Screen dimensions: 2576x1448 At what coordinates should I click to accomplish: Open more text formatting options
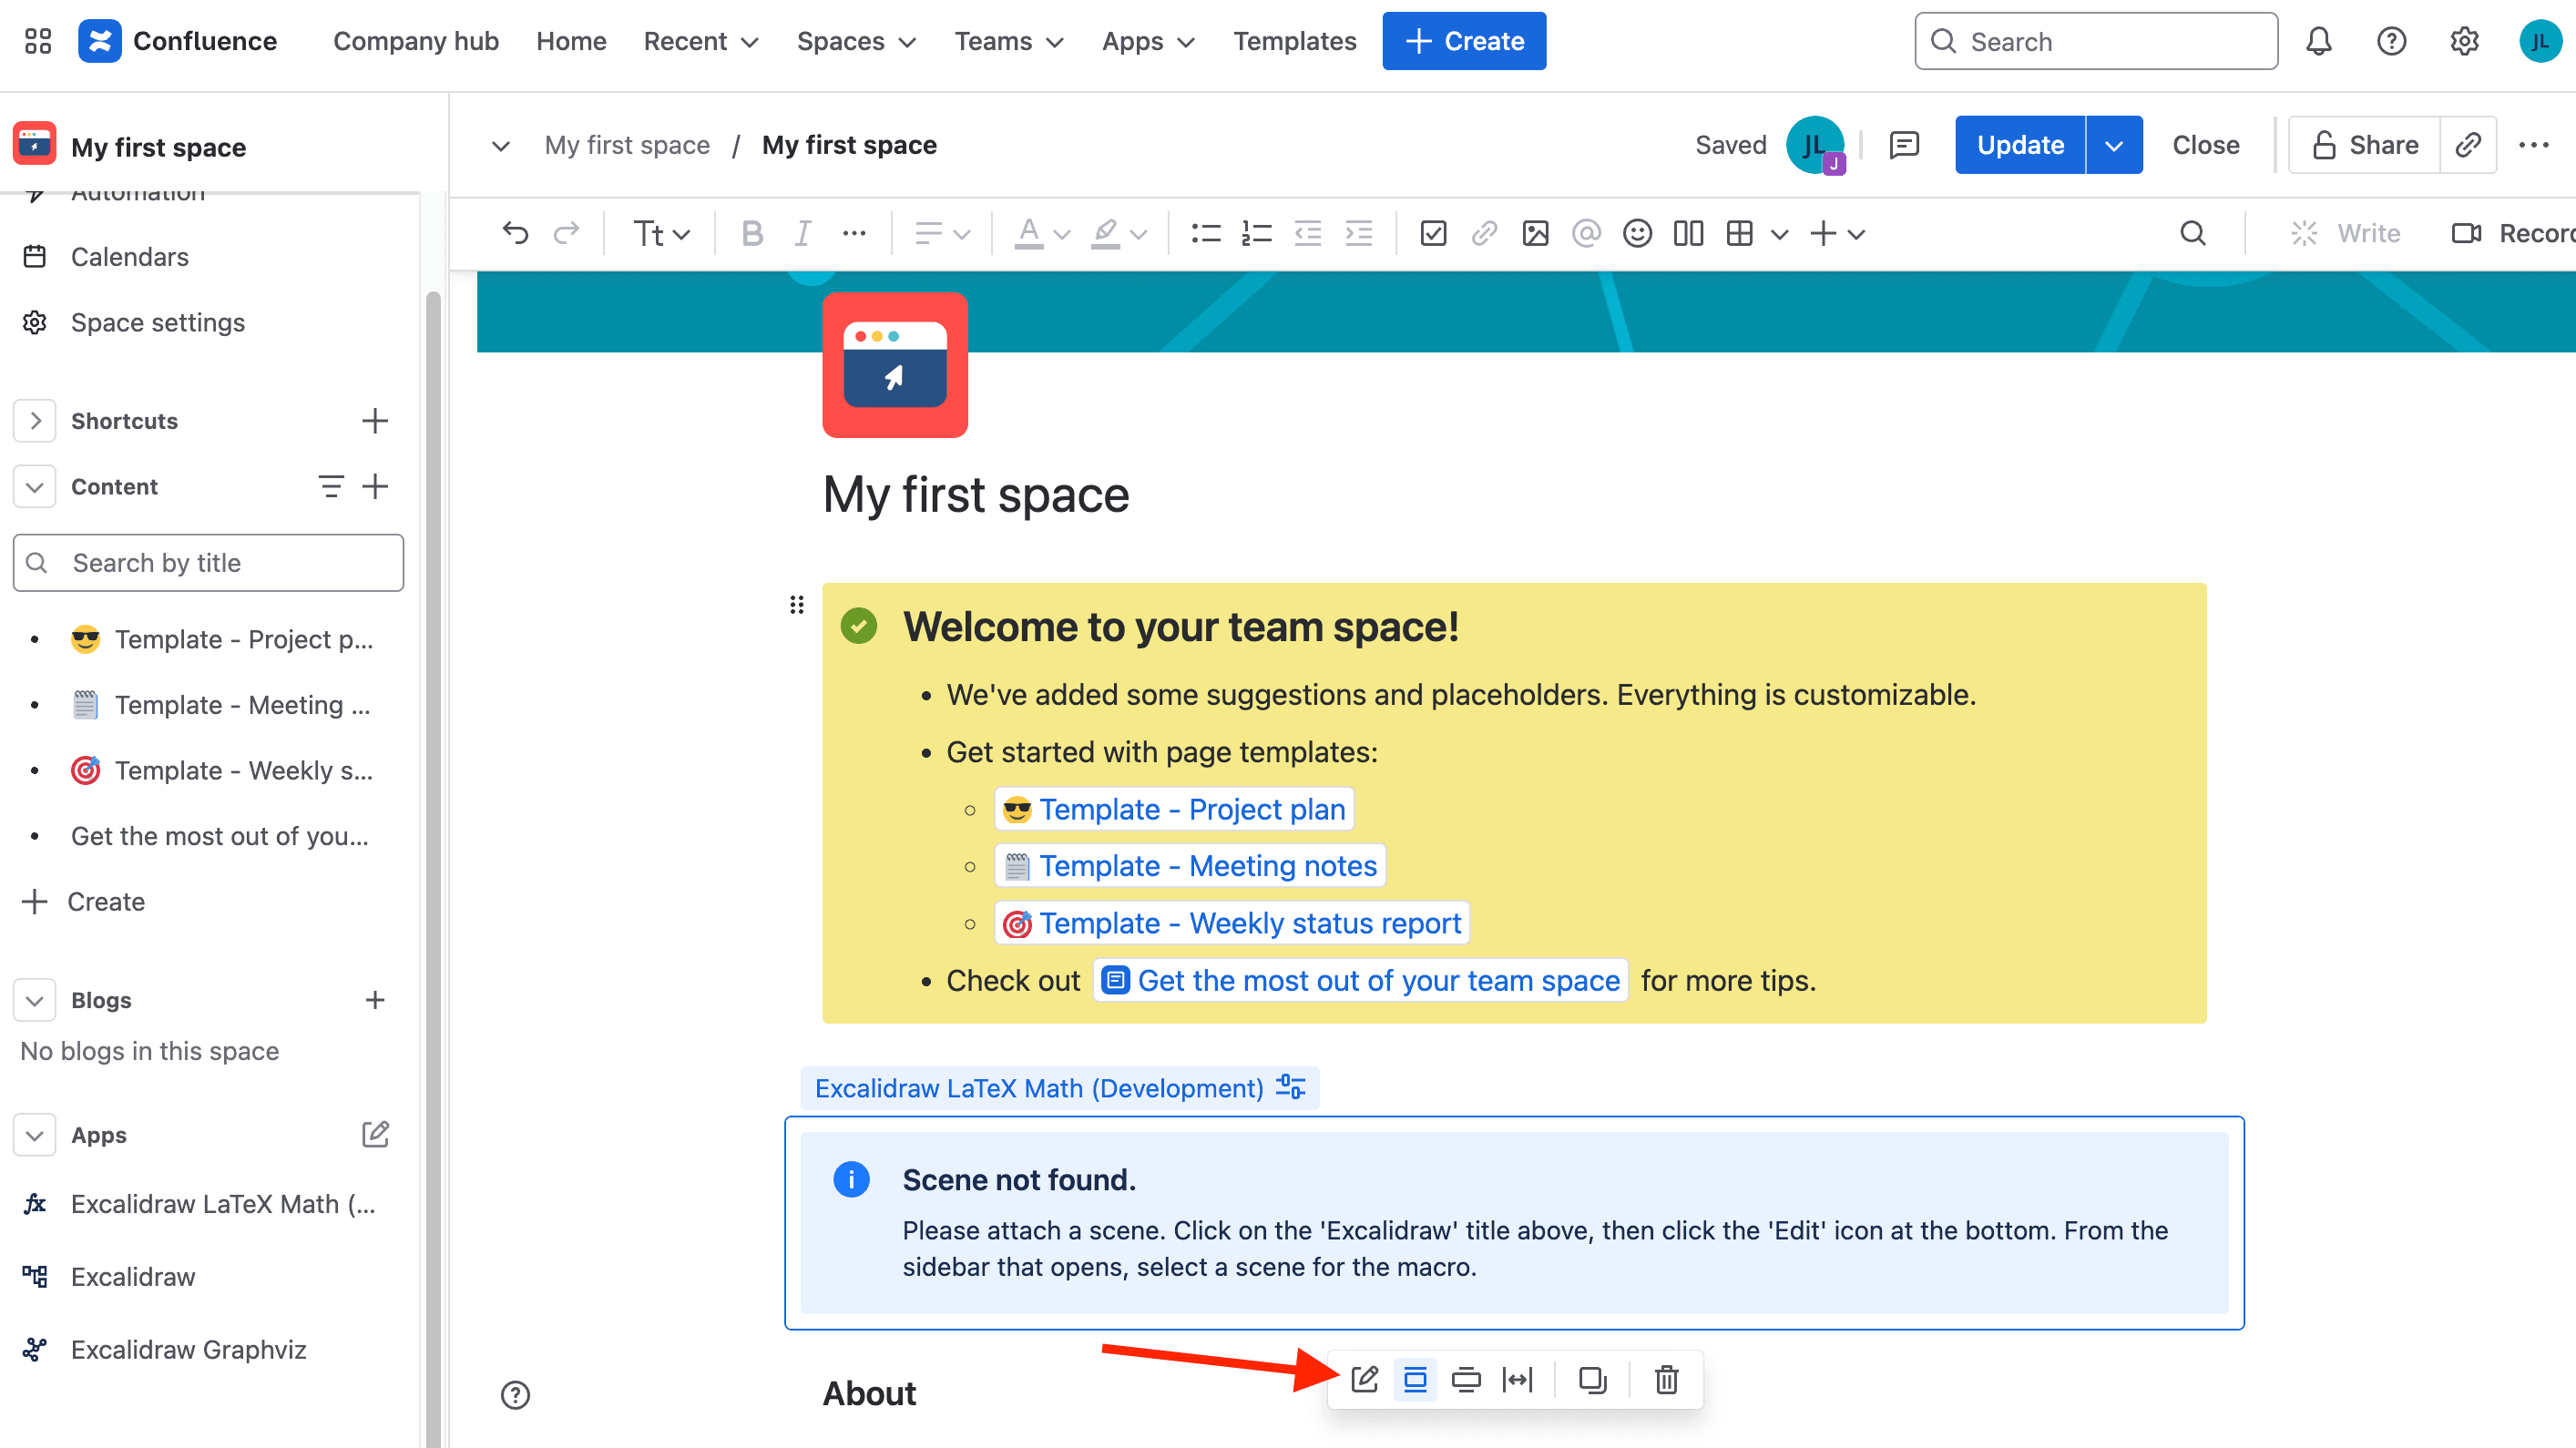click(x=854, y=233)
